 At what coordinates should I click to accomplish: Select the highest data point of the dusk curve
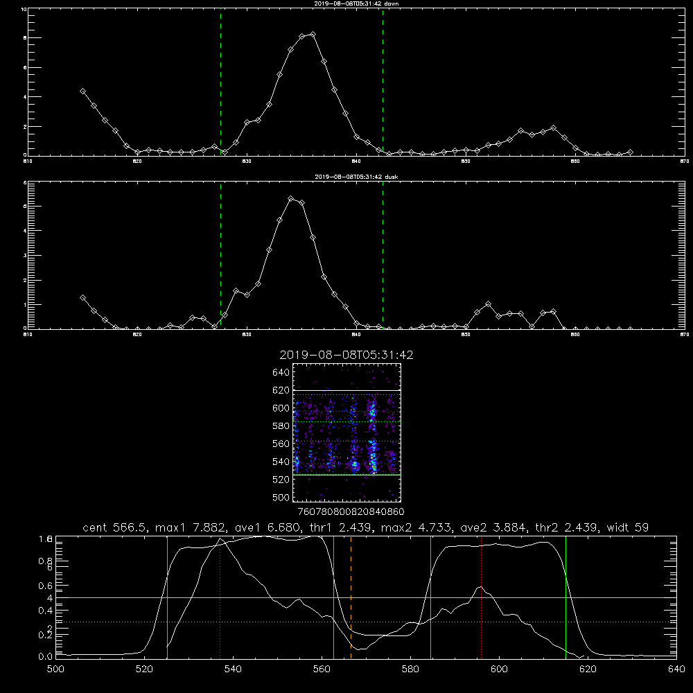click(x=290, y=199)
